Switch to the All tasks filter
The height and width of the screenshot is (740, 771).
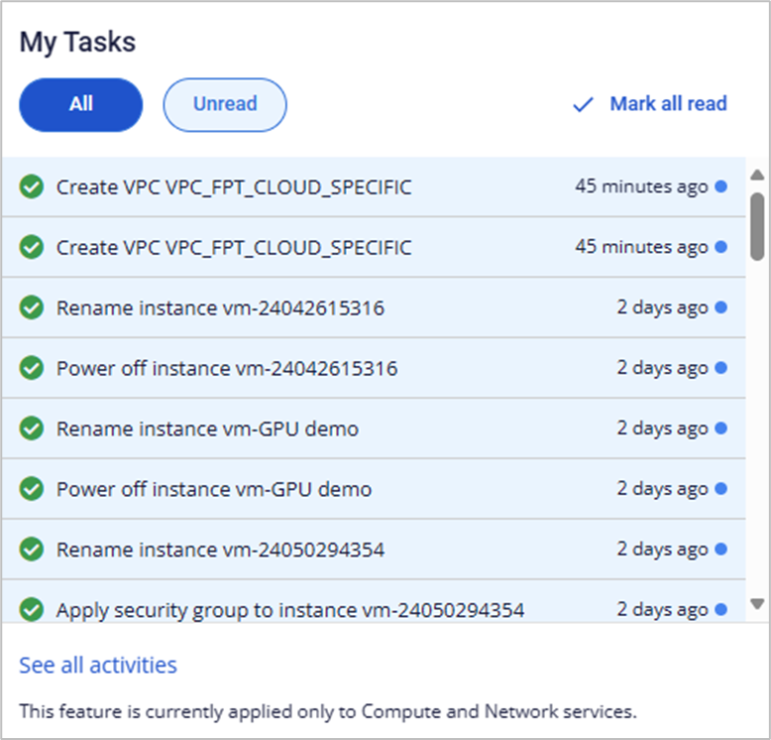tap(81, 104)
